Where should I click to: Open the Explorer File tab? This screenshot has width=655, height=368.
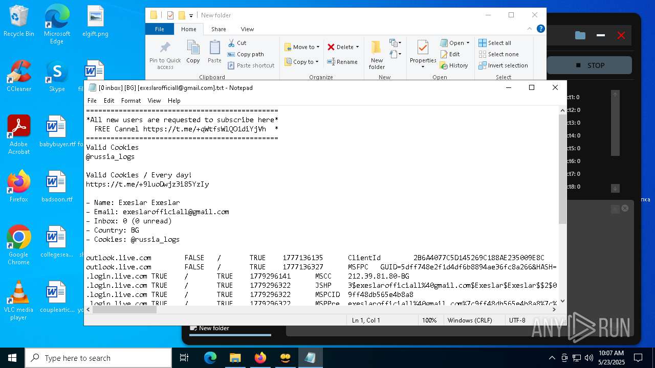point(160,29)
